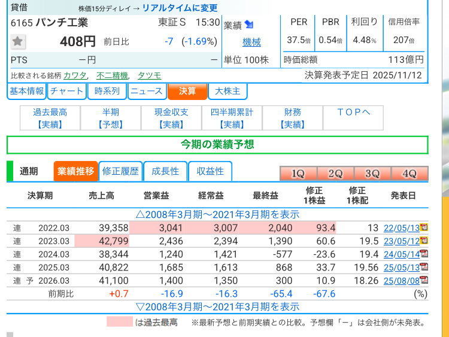Open the PDF icon for 25/05/13
449x337 pixels.
424,267
